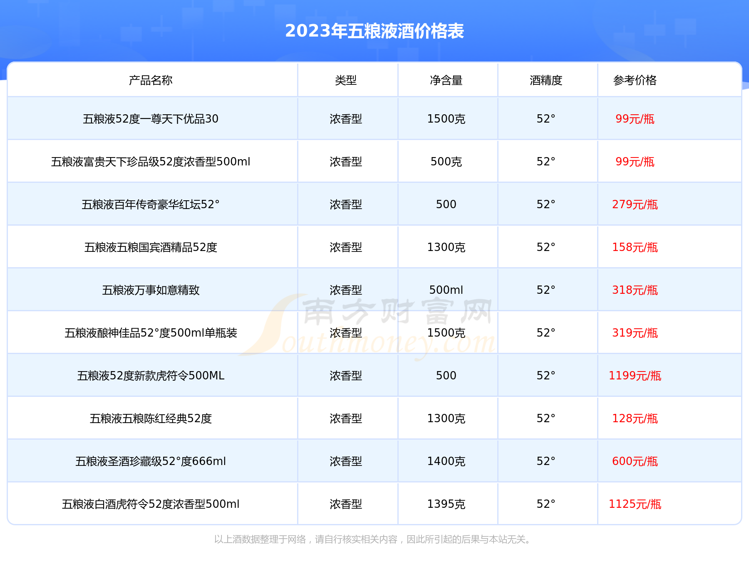
Task: Click product 五粮液万事如意精致
Action: point(151,290)
